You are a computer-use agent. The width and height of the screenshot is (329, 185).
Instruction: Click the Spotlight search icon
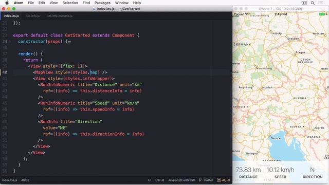pyautogui.click(x=313, y=3)
